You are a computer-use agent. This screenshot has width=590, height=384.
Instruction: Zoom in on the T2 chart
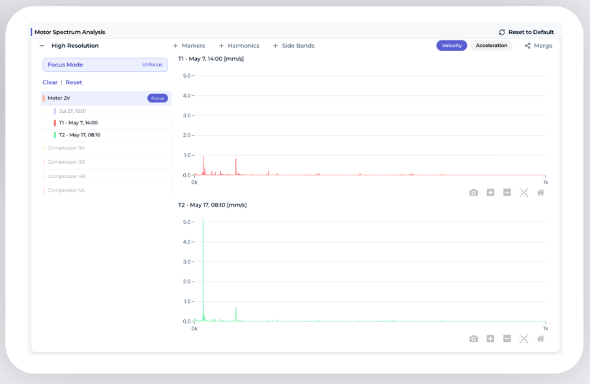click(x=490, y=339)
